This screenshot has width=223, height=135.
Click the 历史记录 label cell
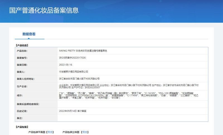click(x=36, y=111)
